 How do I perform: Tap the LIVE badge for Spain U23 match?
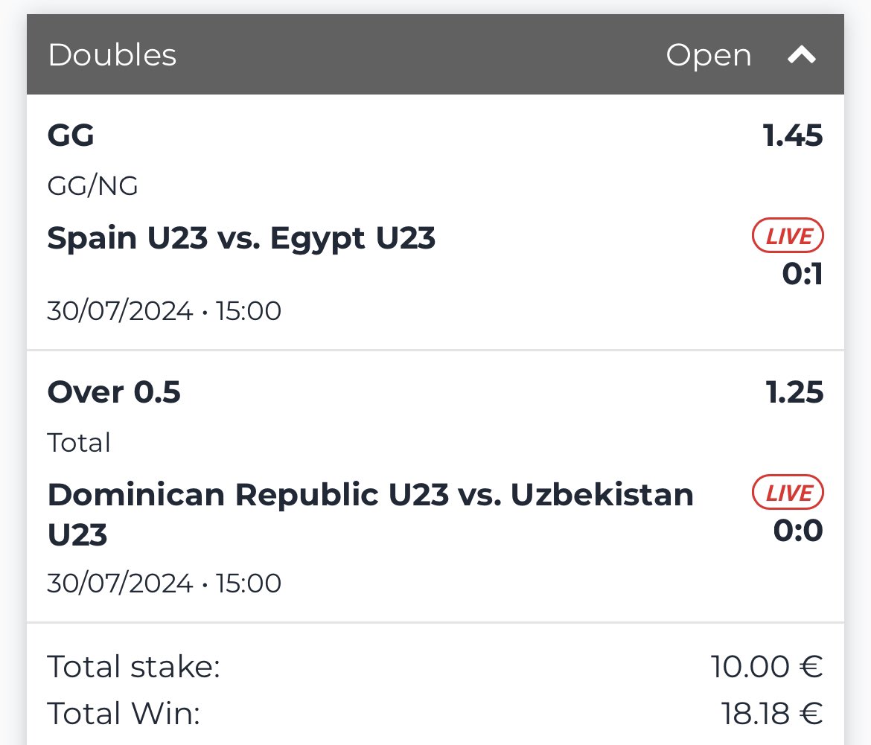coord(788,236)
